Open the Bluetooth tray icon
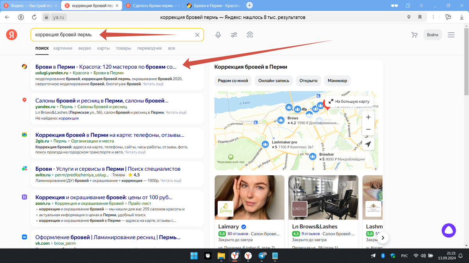The width and height of the screenshot is (469, 263). 383,256
